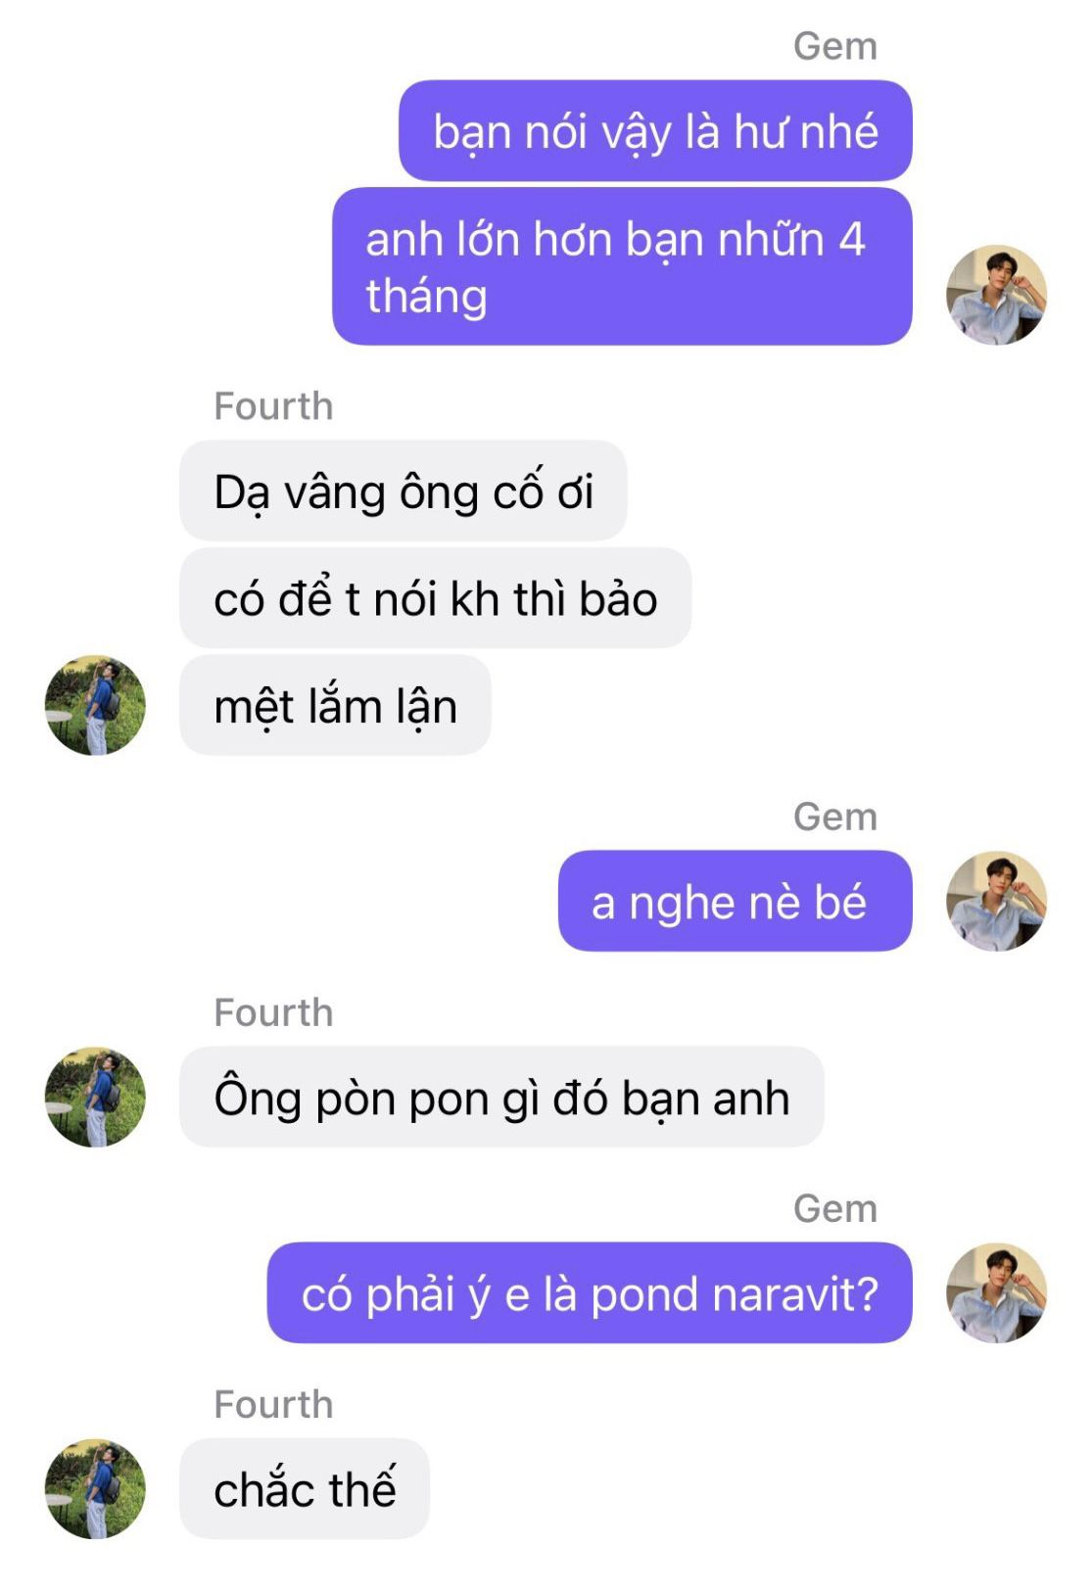This screenshot has height=1592, width=1092.
Task: Select the 'có phải ý e là pond naravit?' bubble
Action: (590, 1292)
